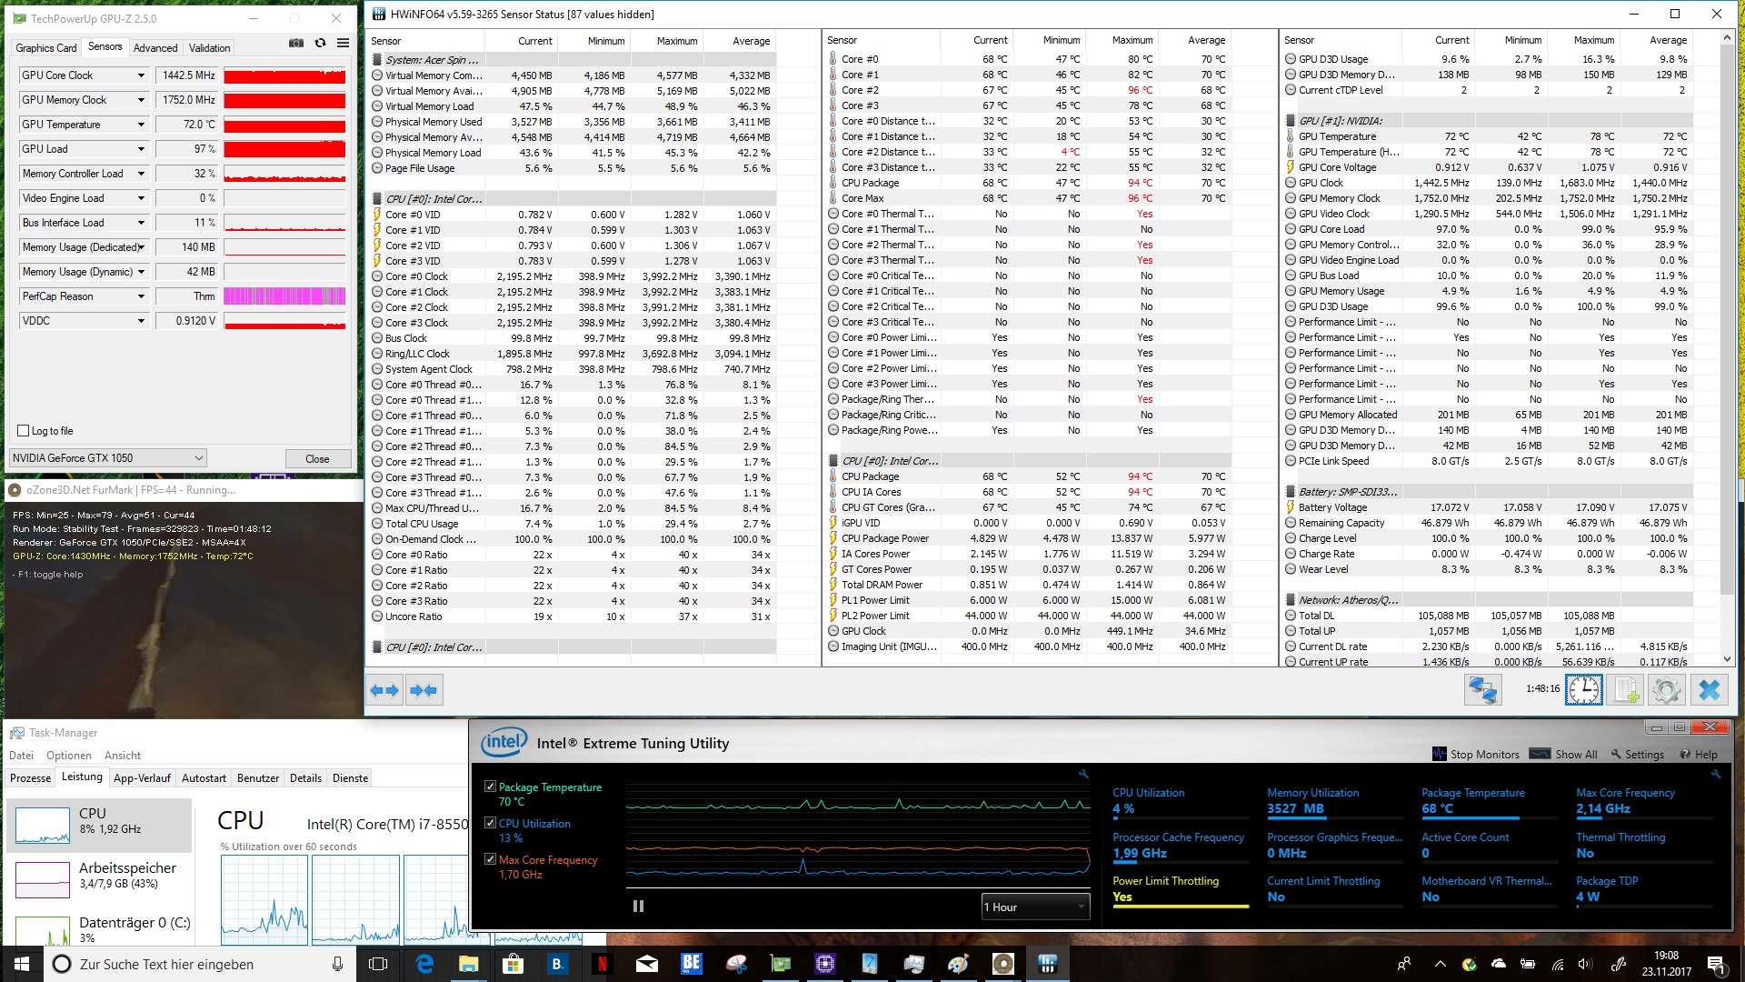Click the GPU-Z screenshot camera icon
The height and width of the screenshot is (982, 1745).
tap(296, 43)
